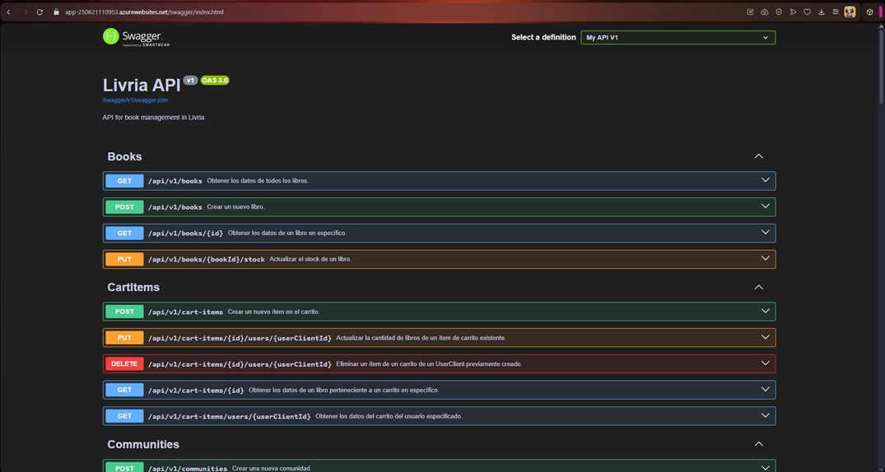Viewport: 885px width, 472px height.
Task: Click the Communities section title
Action: 143,444
